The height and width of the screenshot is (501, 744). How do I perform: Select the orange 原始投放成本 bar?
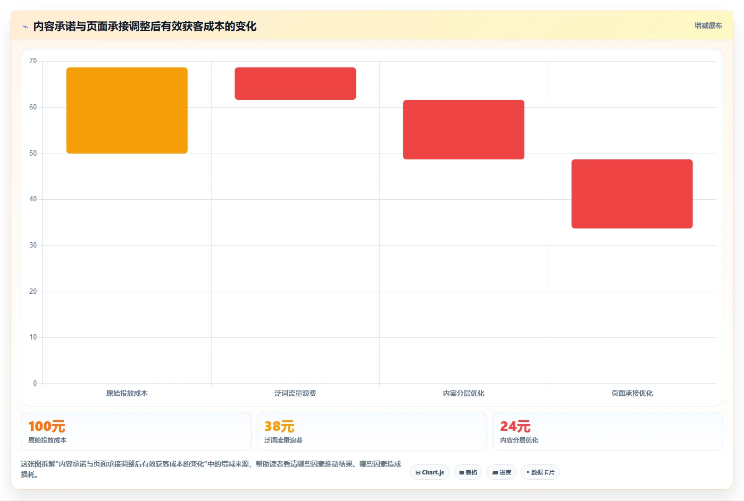[127, 111]
